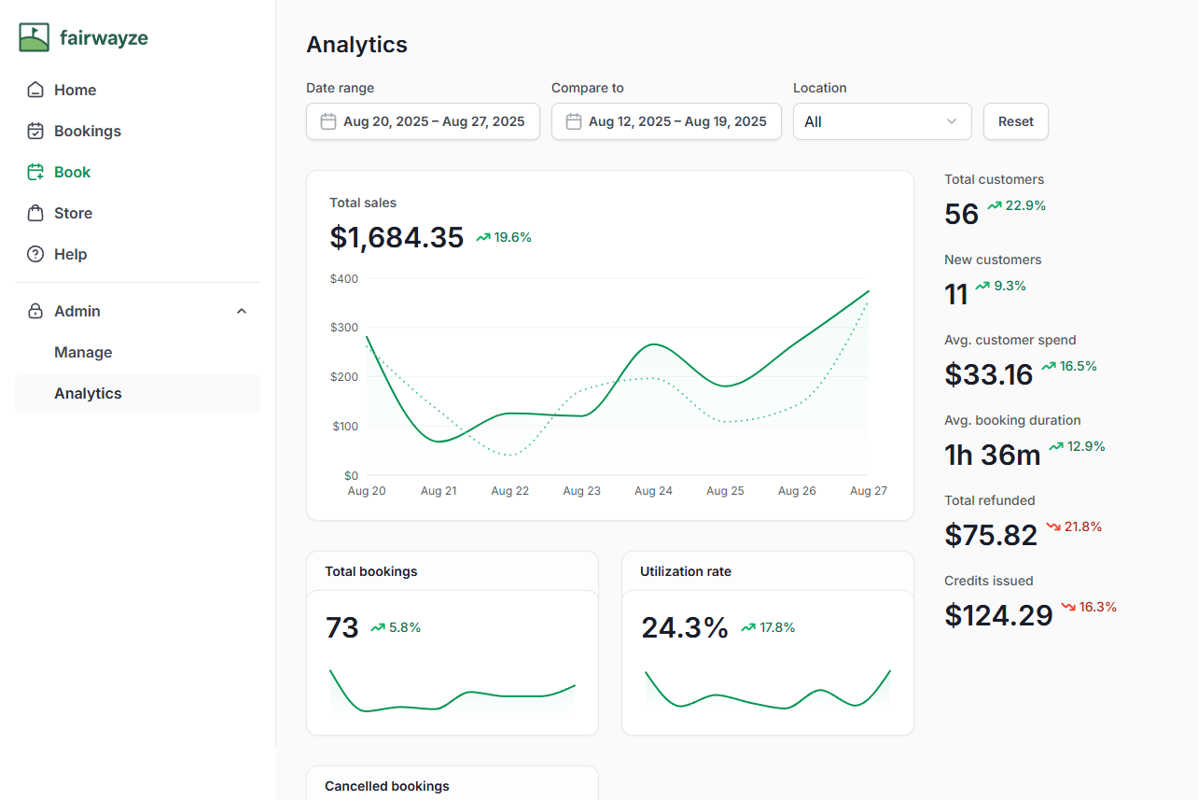The height and width of the screenshot is (800, 1198).
Task: Click the Bookings calendar-check icon
Action: pyautogui.click(x=35, y=132)
